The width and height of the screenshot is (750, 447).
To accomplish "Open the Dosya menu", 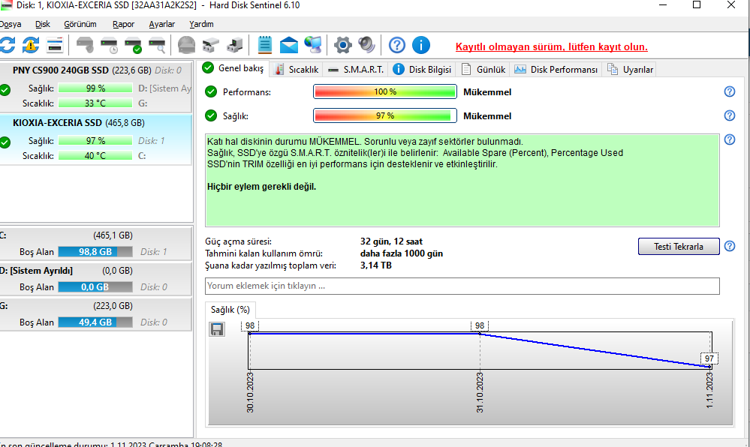I will [x=10, y=24].
